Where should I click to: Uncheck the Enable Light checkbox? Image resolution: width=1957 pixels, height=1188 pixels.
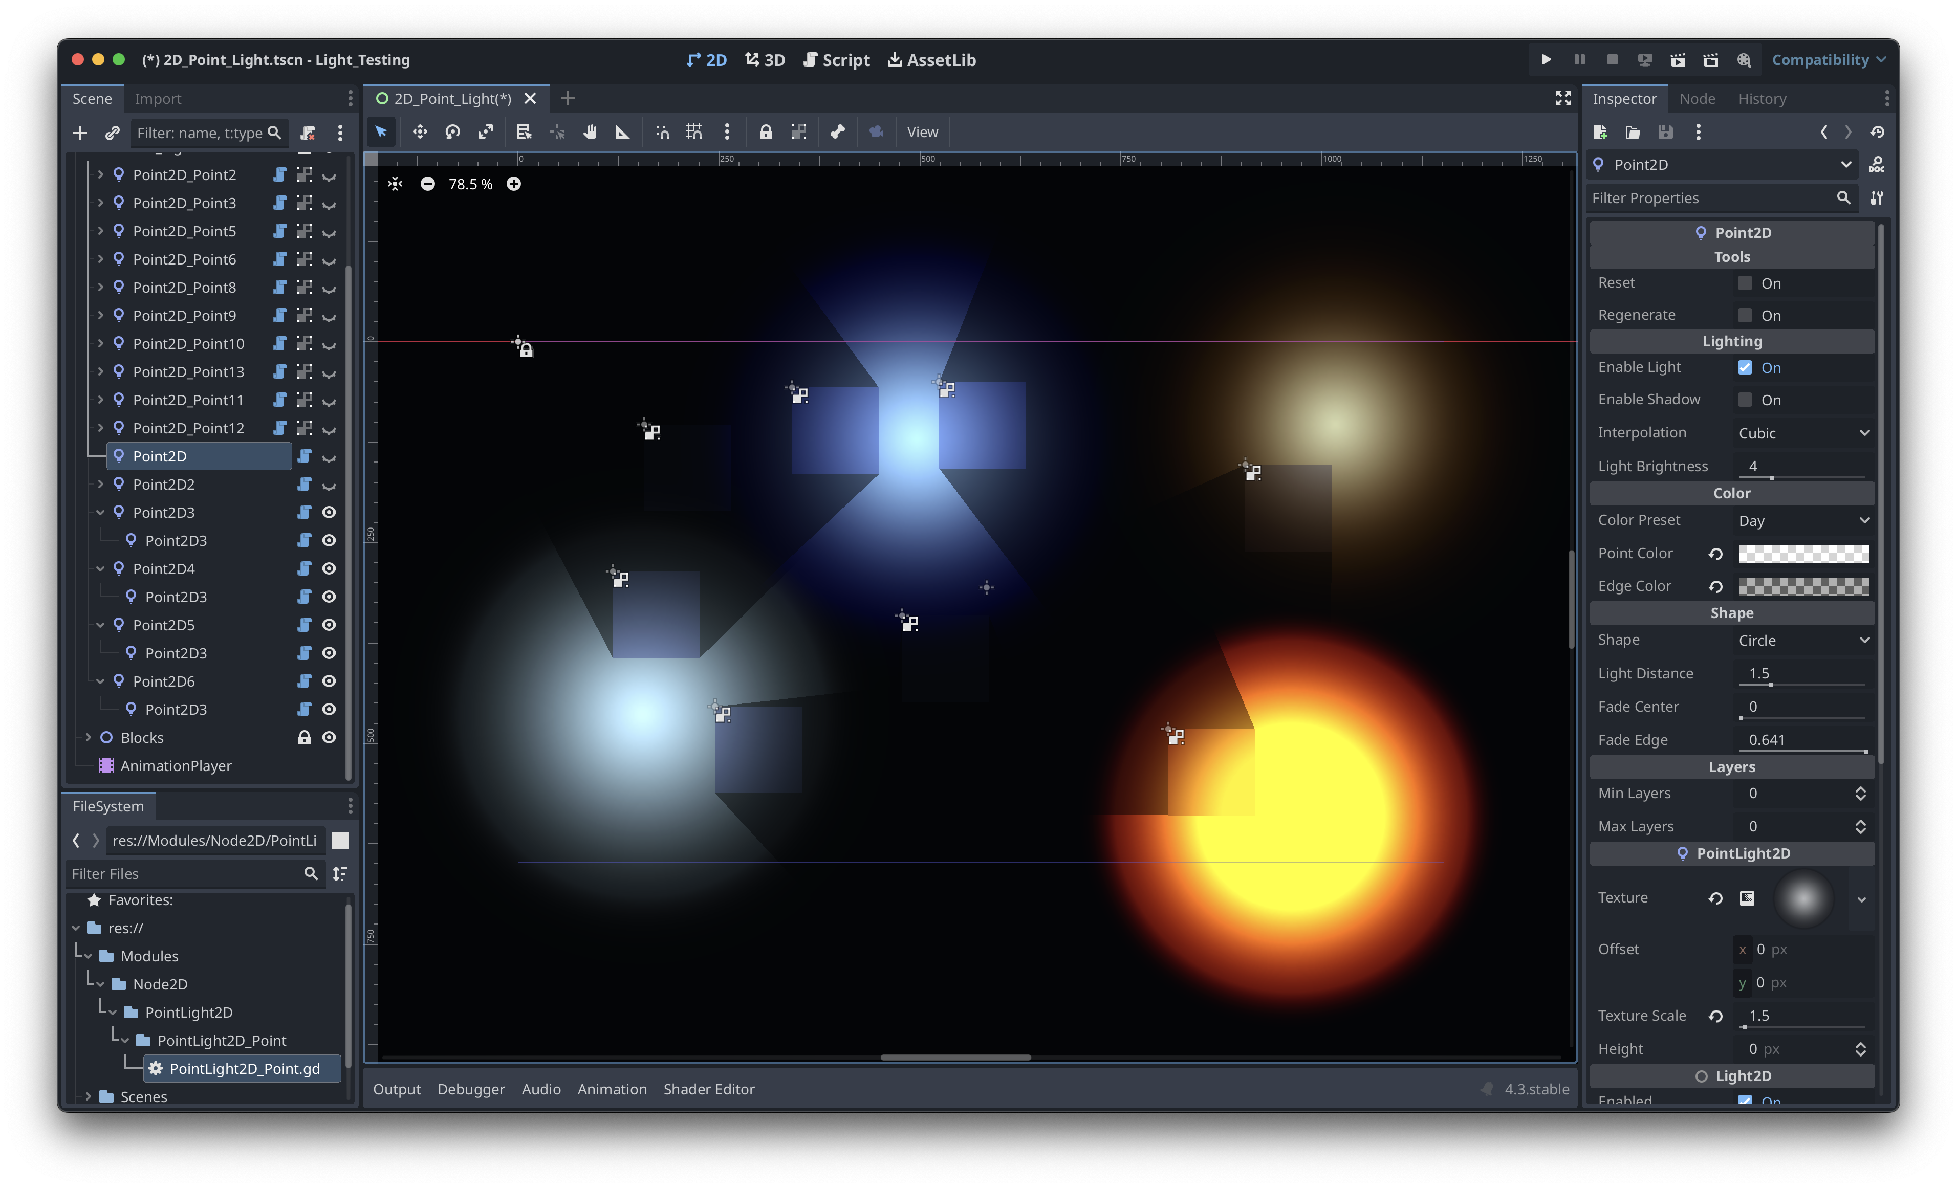click(x=1744, y=367)
